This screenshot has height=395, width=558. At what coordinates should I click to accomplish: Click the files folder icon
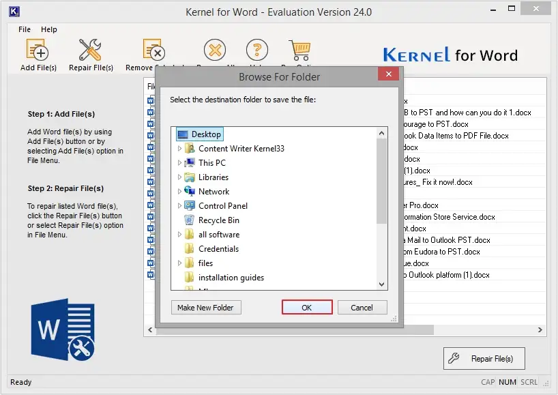(x=190, y=263)
